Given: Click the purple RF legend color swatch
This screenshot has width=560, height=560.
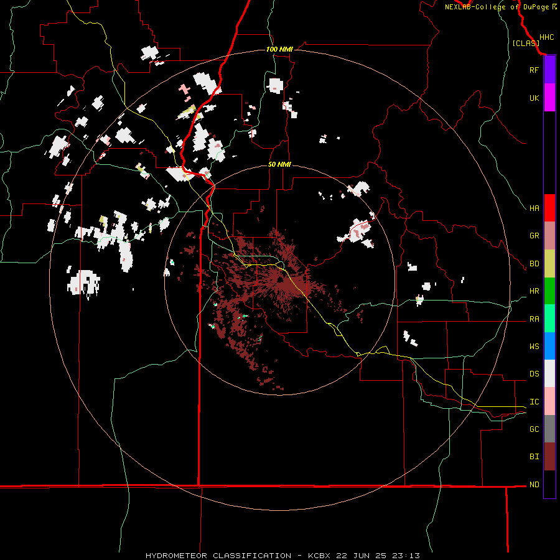Looking at the screenshot, I should click(x=549, y=70).
